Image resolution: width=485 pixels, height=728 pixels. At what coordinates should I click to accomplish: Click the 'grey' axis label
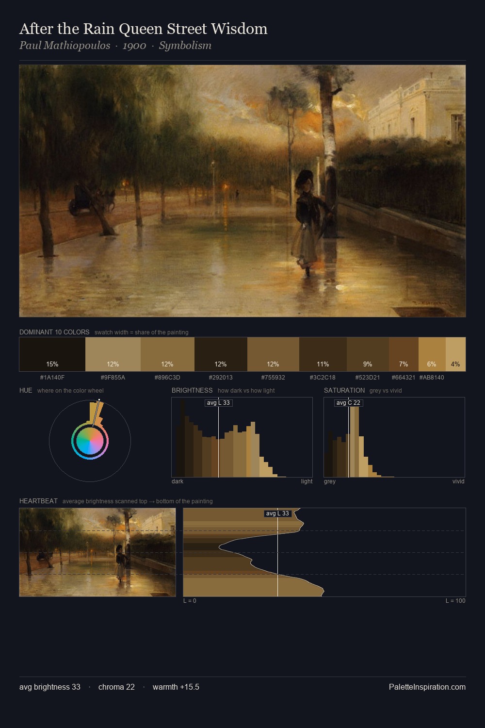click(330, 481)
